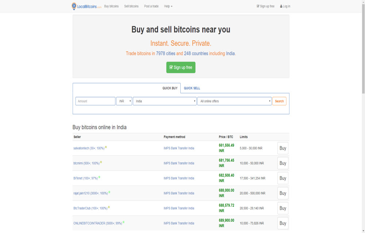Click the page vertical scrollbar thumb
Image resolution: width=365 pixels, height=233 pixels.
[363, 49]
